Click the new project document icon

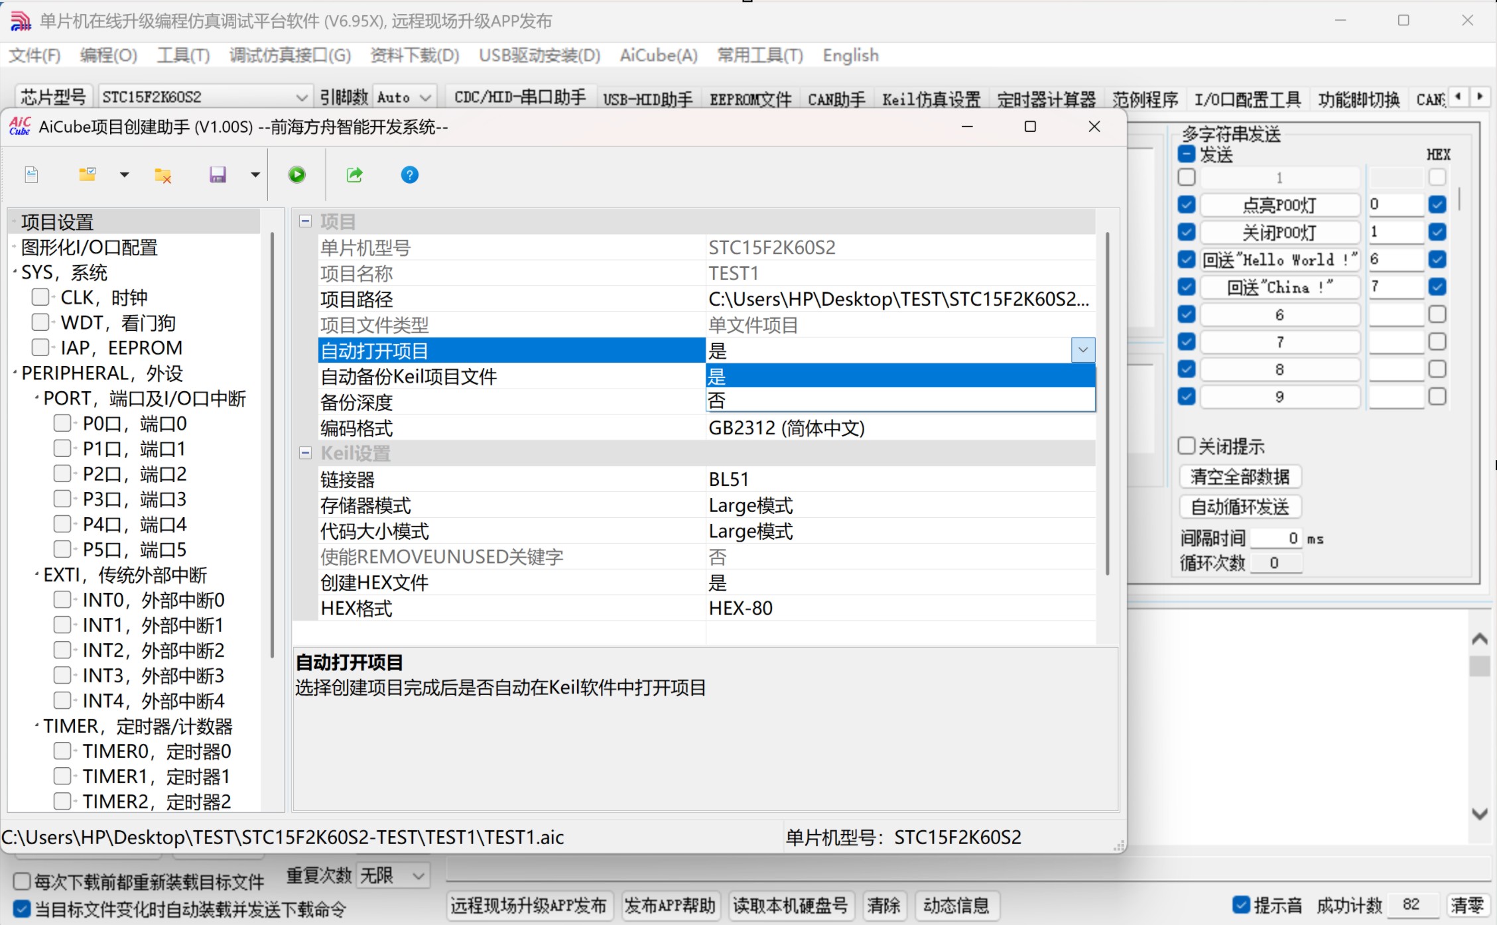tap(31, 175)
